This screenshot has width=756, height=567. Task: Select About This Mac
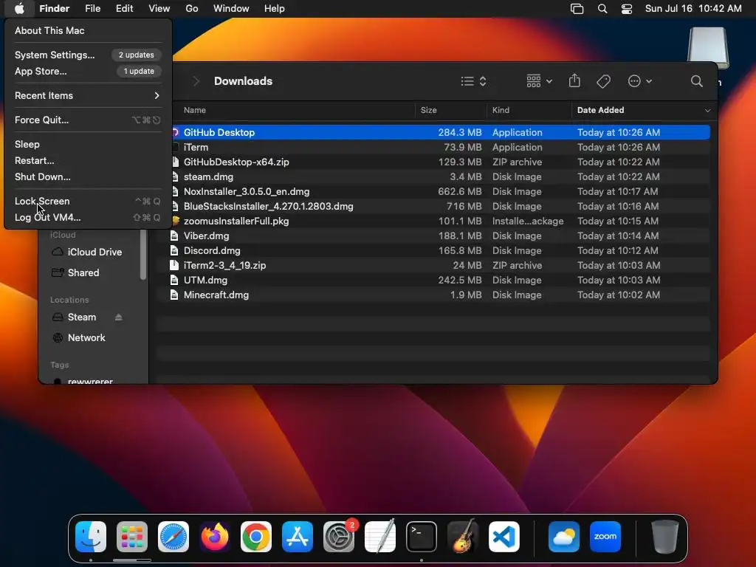click(87, 30)
